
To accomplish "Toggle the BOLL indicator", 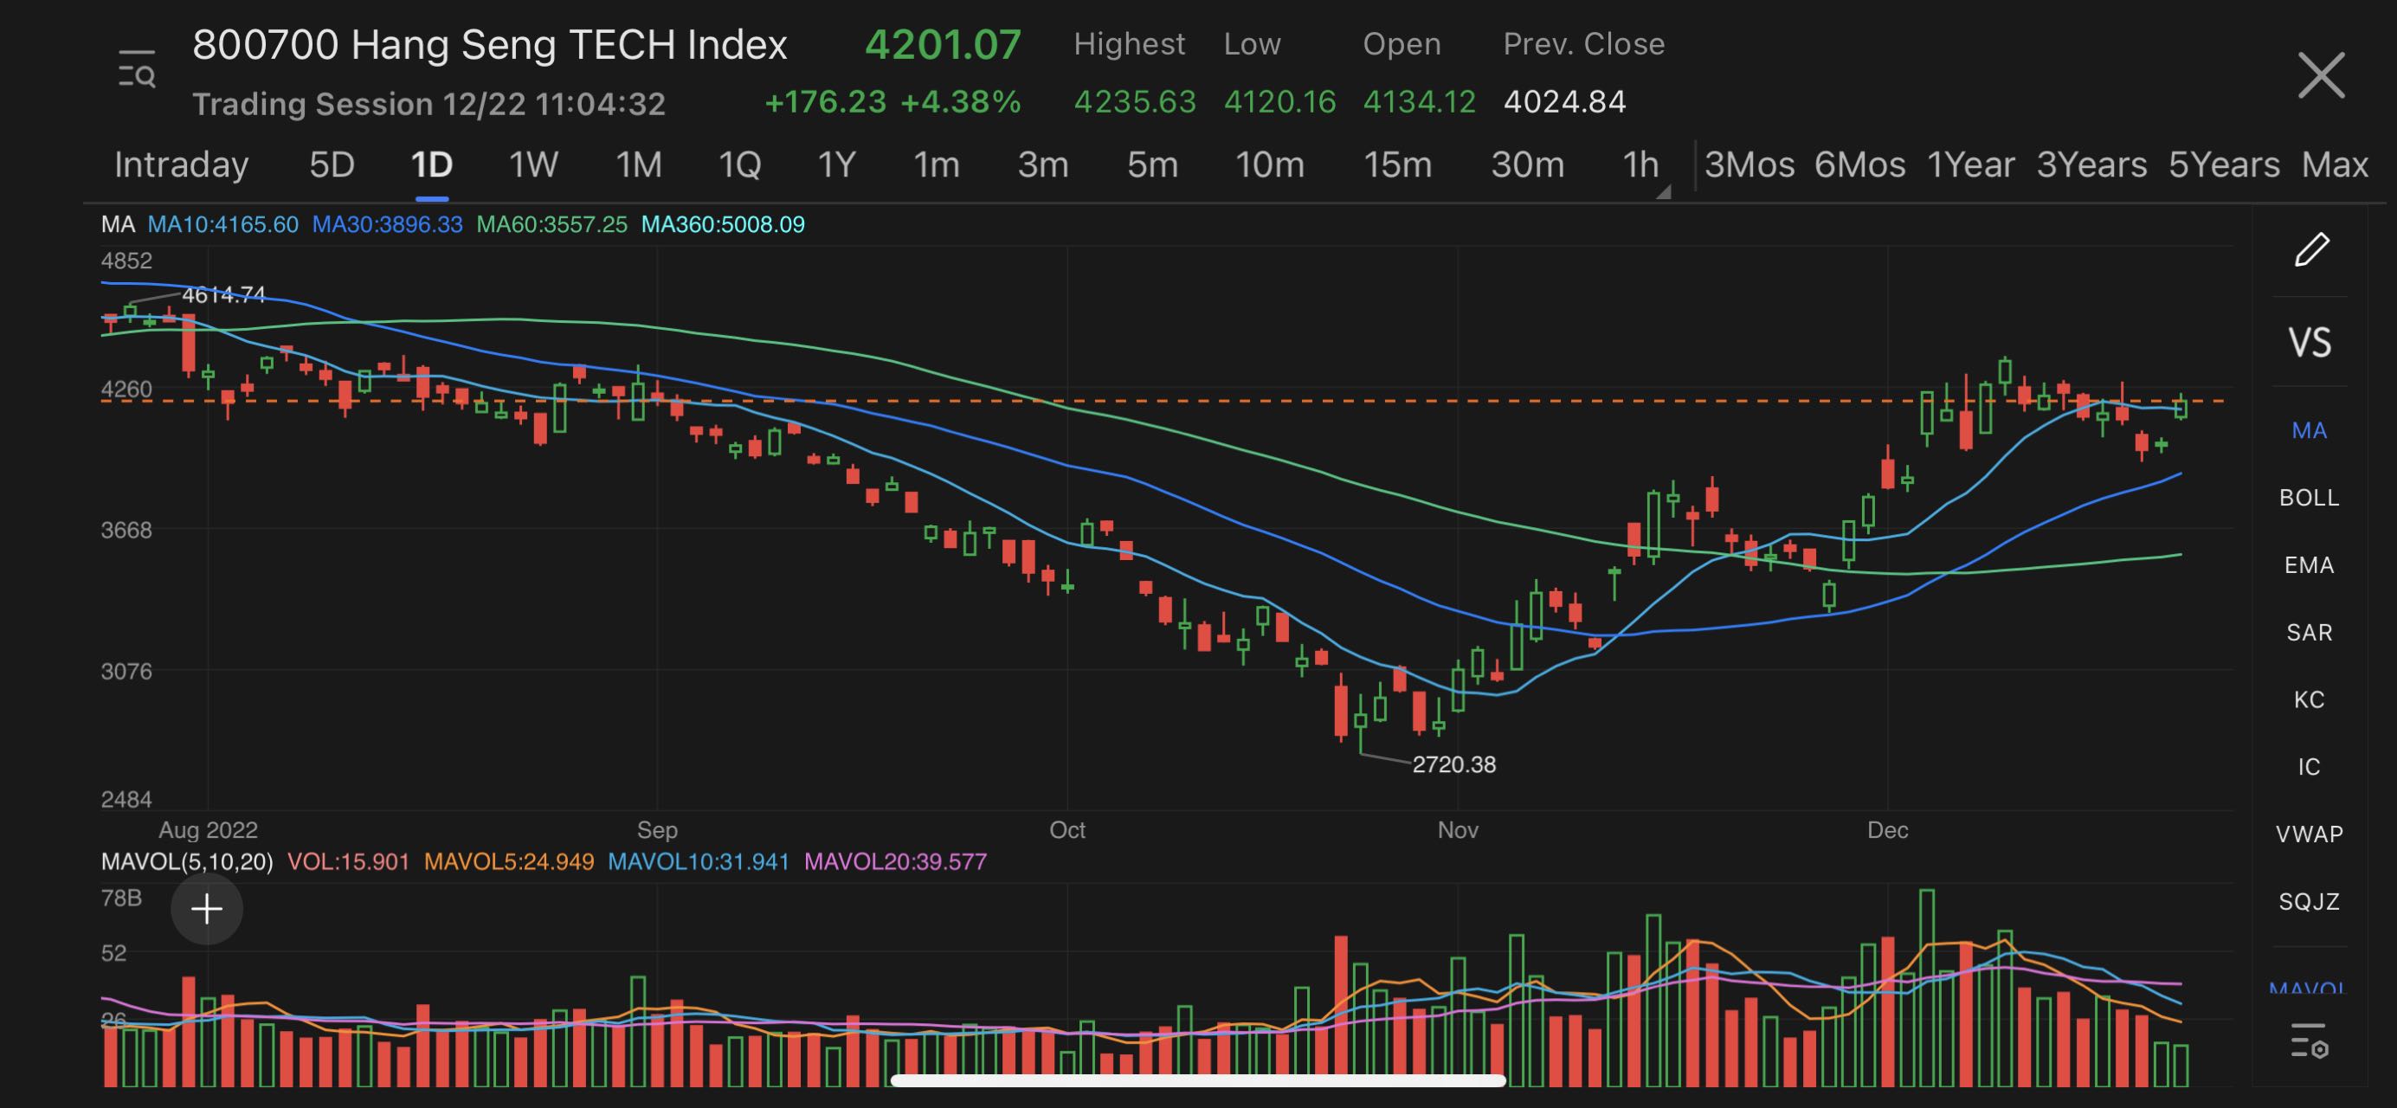I will [x=2309, y=498].
